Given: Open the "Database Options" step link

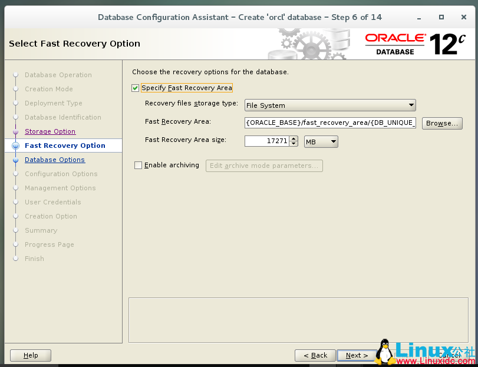Looking at the screenshot, I should (55, 160).
